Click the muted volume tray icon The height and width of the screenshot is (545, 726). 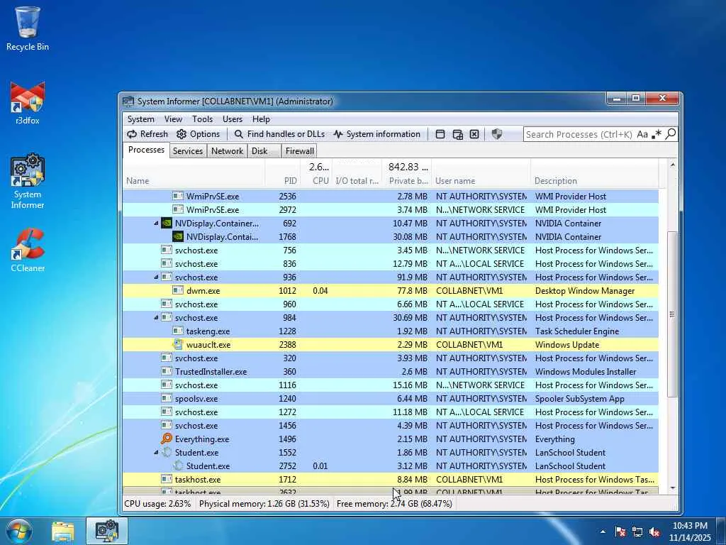654,532
